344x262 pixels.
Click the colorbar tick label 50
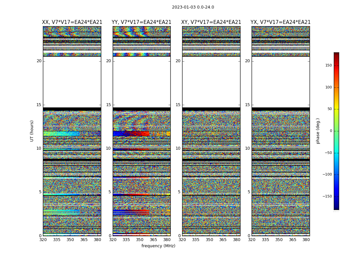(x=330, y=109)
